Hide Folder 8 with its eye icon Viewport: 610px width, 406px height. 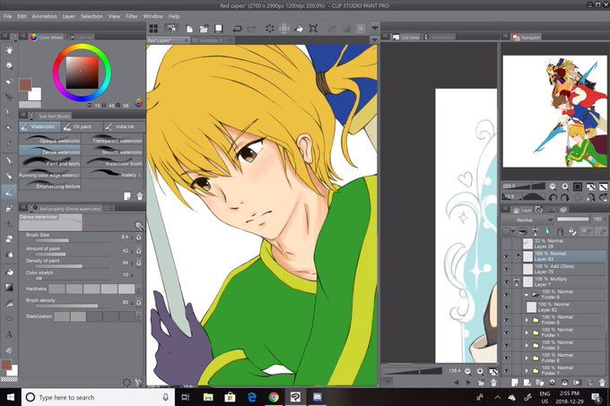[x=507, y=320]
